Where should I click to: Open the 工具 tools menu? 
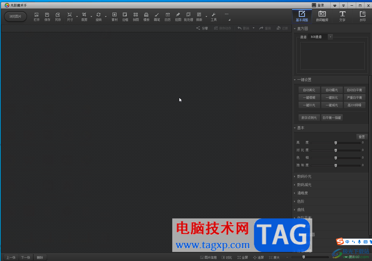tap(214, 17)
